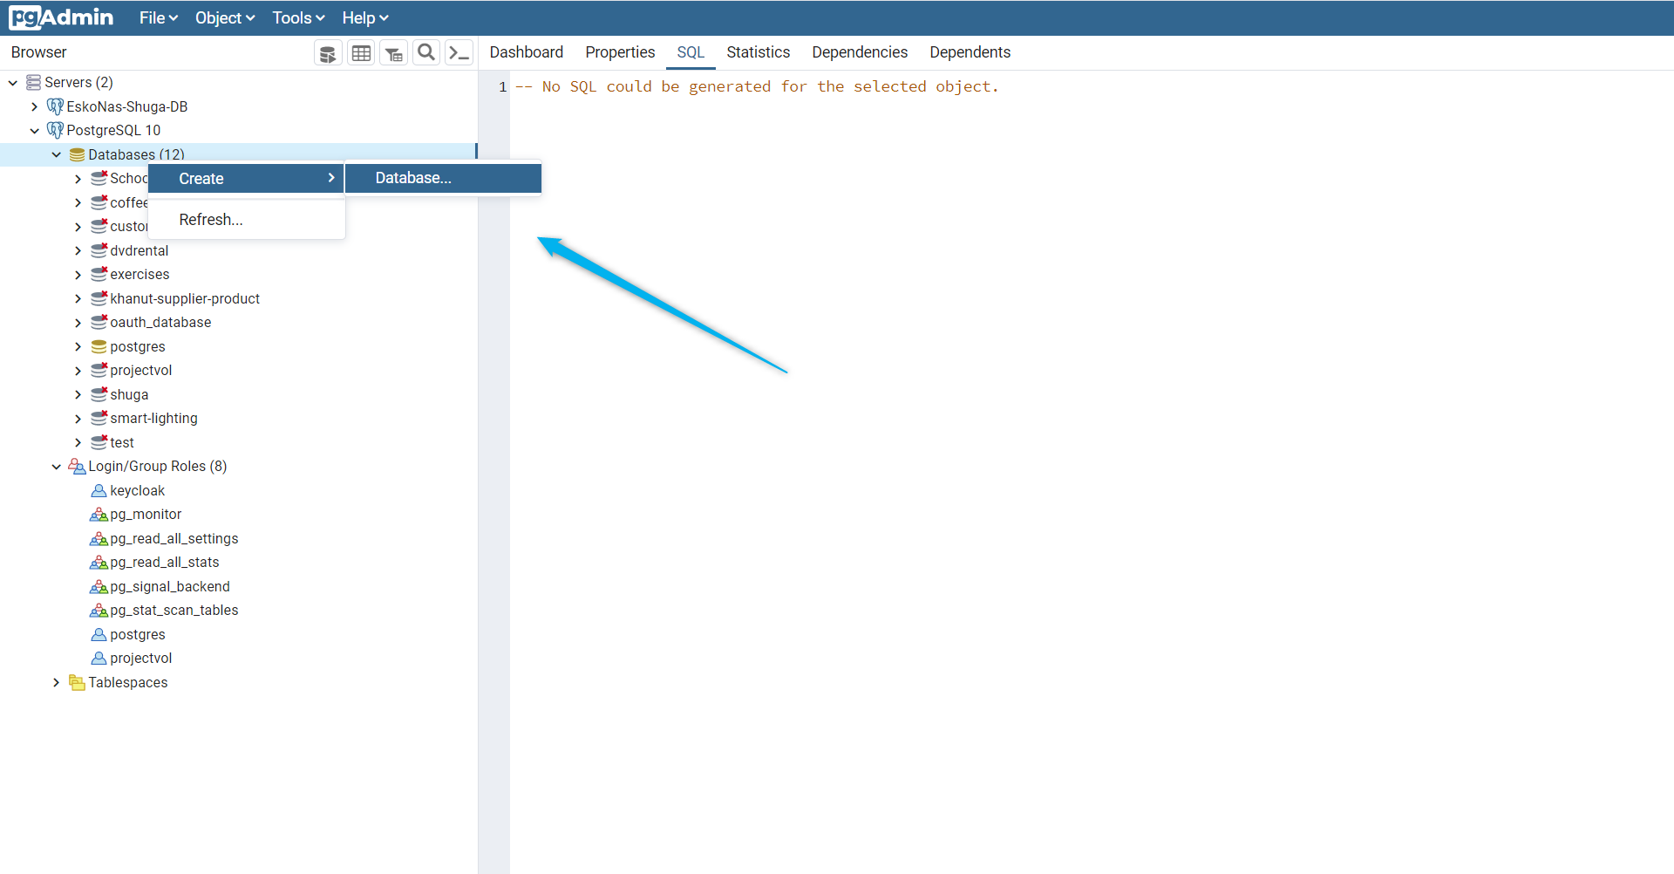Viewport: 1674px width, 874px height.
Task: Open the Statistics tab
Action: pos(758,52)
